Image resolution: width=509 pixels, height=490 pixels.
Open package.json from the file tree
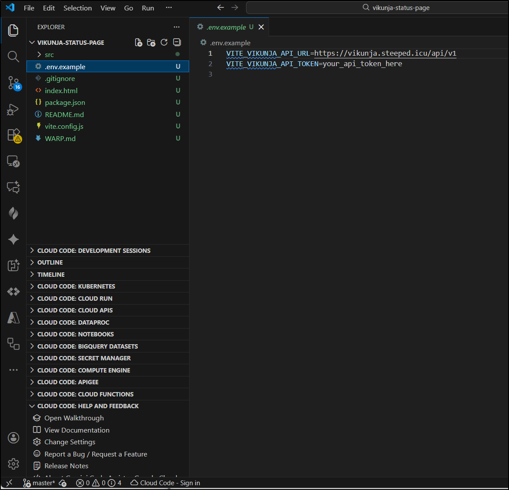65,102
